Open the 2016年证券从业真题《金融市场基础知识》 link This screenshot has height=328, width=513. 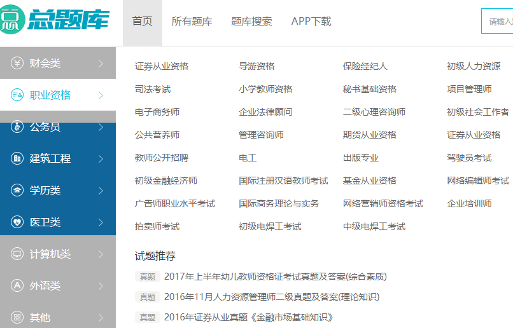[249, 317]
